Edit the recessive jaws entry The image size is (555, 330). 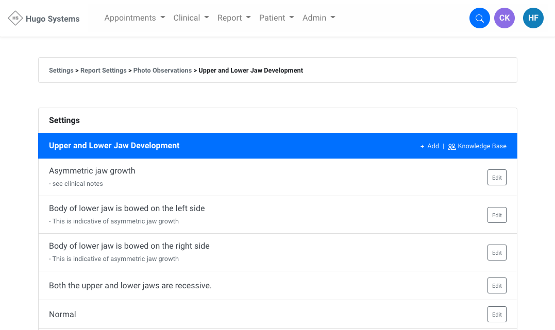pyautogui.click(x=497, y=286)
